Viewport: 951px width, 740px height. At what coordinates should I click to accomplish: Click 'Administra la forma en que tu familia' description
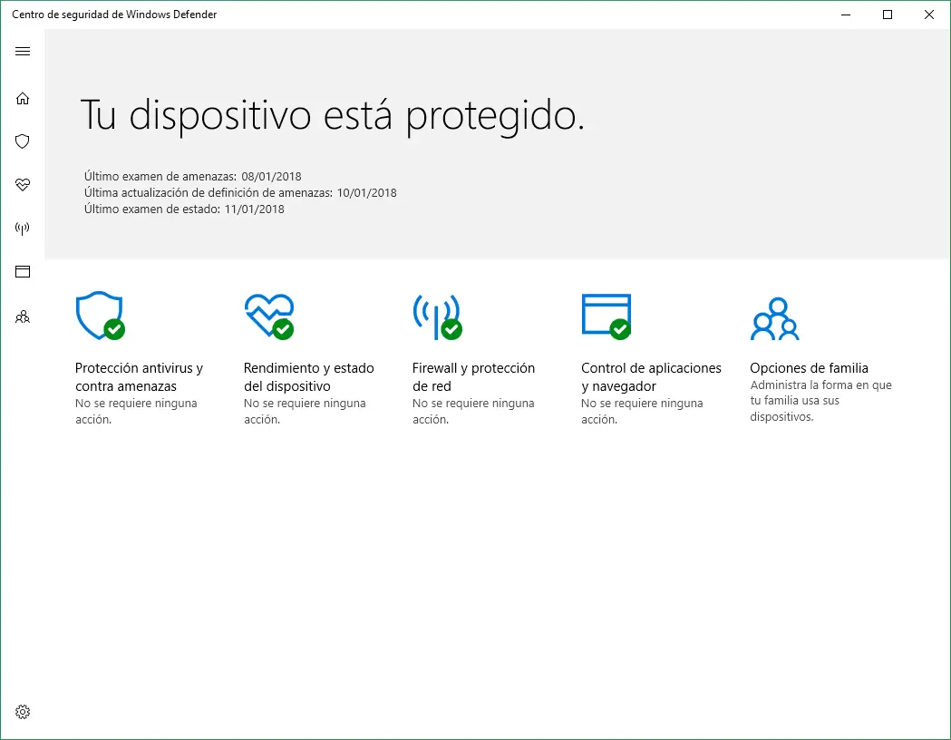[820, 401]
